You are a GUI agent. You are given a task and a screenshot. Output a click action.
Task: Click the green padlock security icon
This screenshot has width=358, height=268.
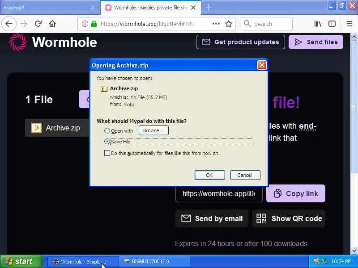(x=94, y=24)
